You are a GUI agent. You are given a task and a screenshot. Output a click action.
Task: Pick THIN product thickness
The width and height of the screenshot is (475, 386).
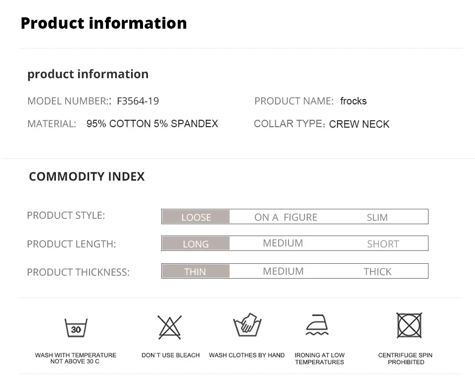click(195, 272)
